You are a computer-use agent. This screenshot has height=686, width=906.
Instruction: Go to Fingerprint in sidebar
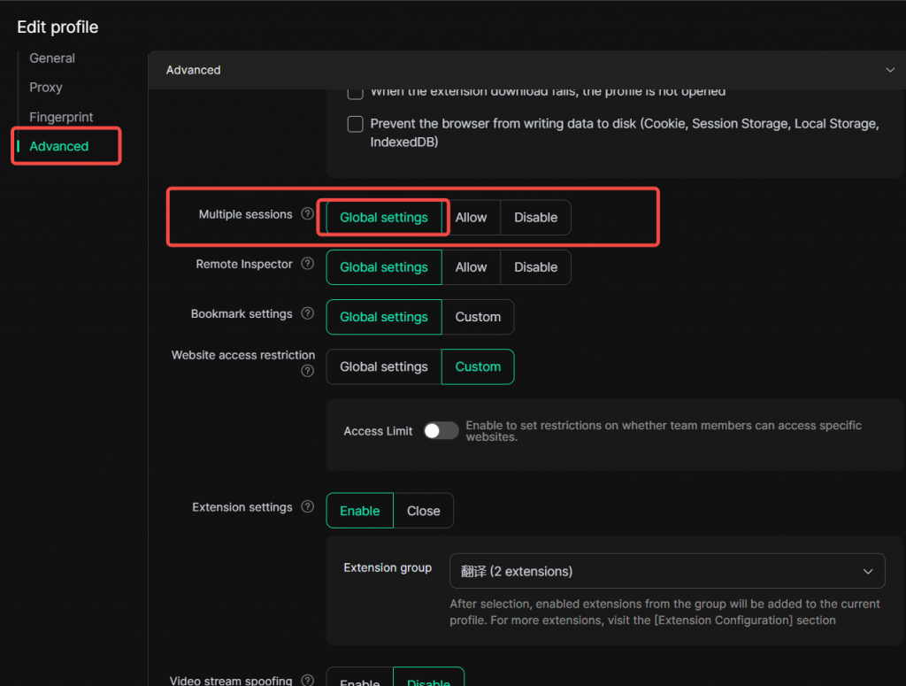click(x=61, y=117)
